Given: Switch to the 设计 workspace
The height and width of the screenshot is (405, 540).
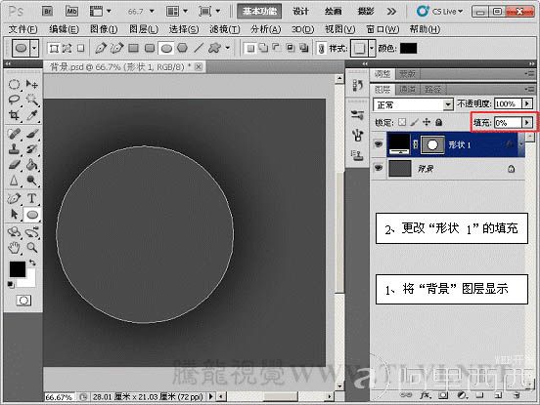Looking at the screenshot, I should [x=300, y=12].
